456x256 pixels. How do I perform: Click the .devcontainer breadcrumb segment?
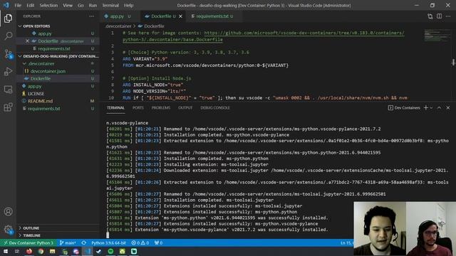click(118, 26)
